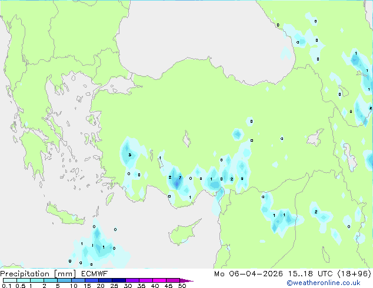The height and width of the screenshot is (288, 373).
Task: Click the '50' legend tick label
Action: pyautogui.click(x=182, y=286)
